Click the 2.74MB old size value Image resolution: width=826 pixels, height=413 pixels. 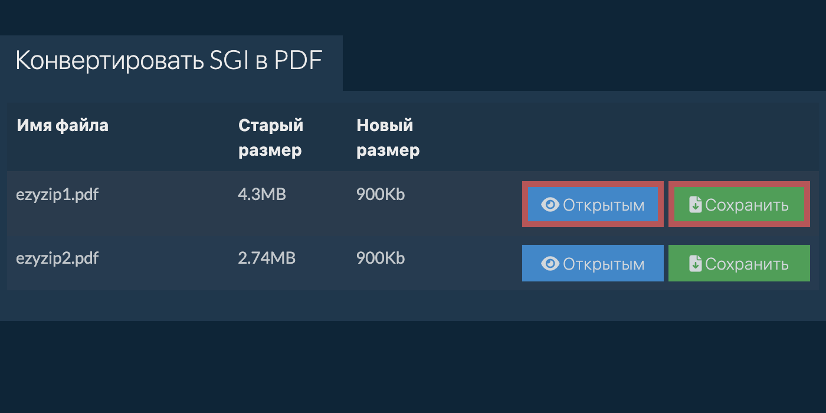[267, 258]
